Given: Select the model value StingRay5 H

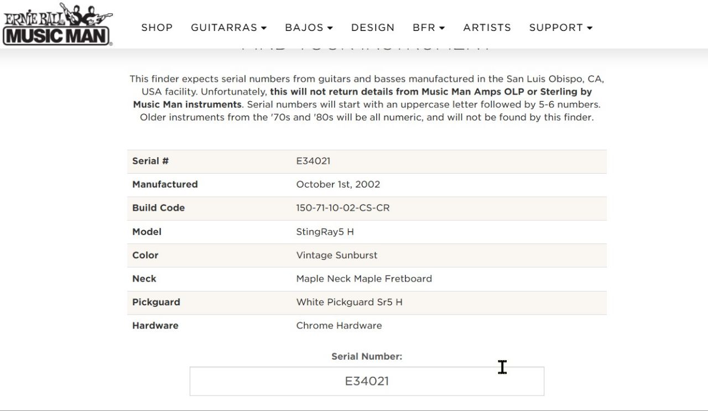Looking at the screenshot, I should (x=325, y=232).
